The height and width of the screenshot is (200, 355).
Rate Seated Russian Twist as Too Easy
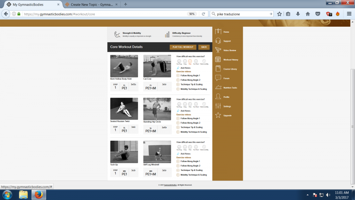click(x=179, y=104)
